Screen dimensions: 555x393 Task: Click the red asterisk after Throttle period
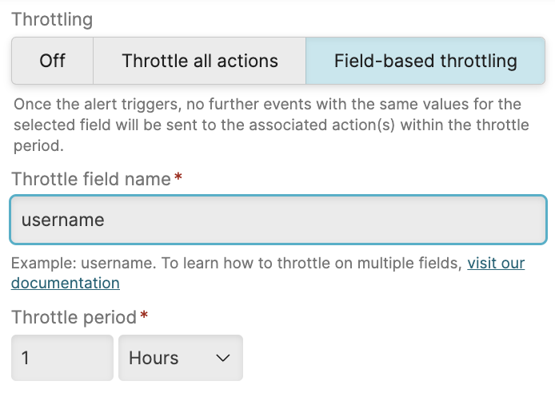click(144, 316)
